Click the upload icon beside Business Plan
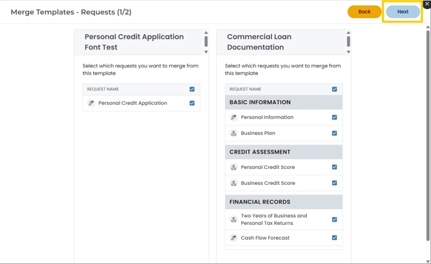 click(x=234, y=134)
